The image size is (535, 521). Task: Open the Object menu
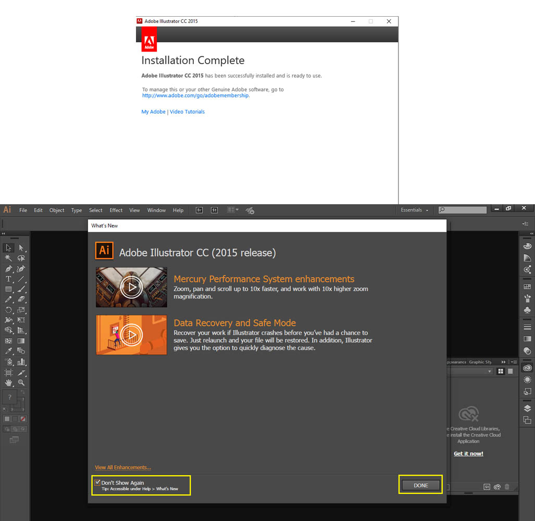[57, 210]
